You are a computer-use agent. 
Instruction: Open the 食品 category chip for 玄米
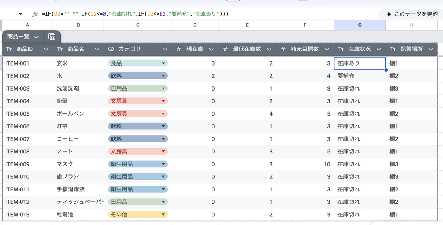[138, 63]
